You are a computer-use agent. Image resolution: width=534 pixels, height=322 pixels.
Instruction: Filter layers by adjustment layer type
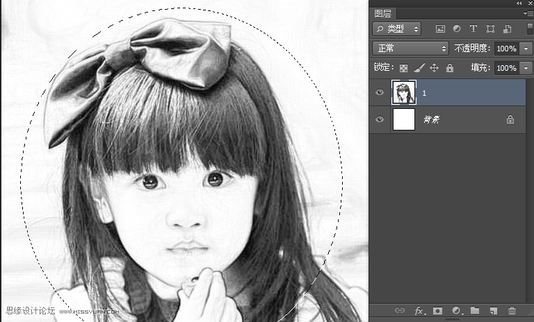pyautogui.click(x=457, y=29)
